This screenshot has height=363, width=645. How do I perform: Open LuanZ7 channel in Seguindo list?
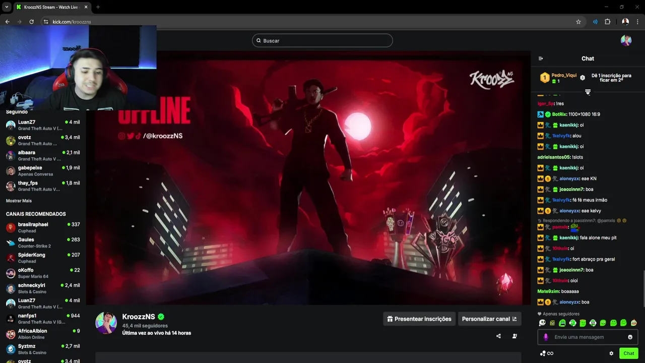click(x=43, y=125)
